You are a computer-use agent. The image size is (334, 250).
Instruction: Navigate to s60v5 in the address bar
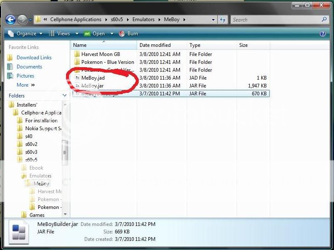[117, 19]
